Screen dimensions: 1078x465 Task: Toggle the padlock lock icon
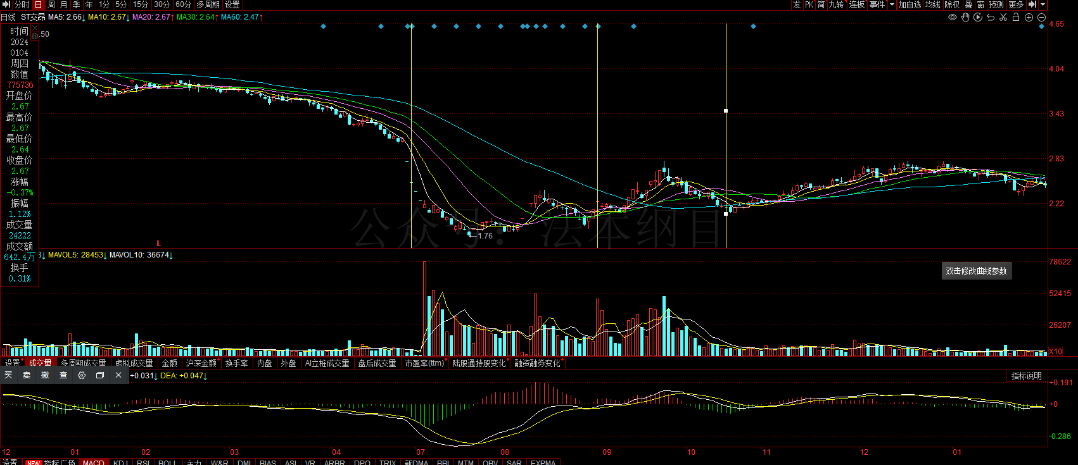coord(1016,17)
